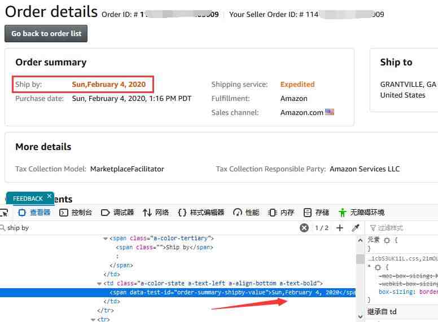Click the purchase date 'Sun, February 4, 2020, 1:16 PM PDT'
Viewport: 438px width, 322px height.
[x=132, y=99]
